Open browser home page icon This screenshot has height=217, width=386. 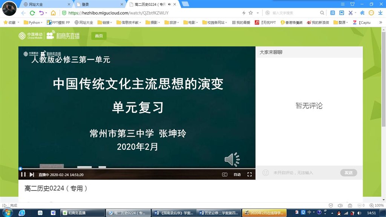point(53,13)
